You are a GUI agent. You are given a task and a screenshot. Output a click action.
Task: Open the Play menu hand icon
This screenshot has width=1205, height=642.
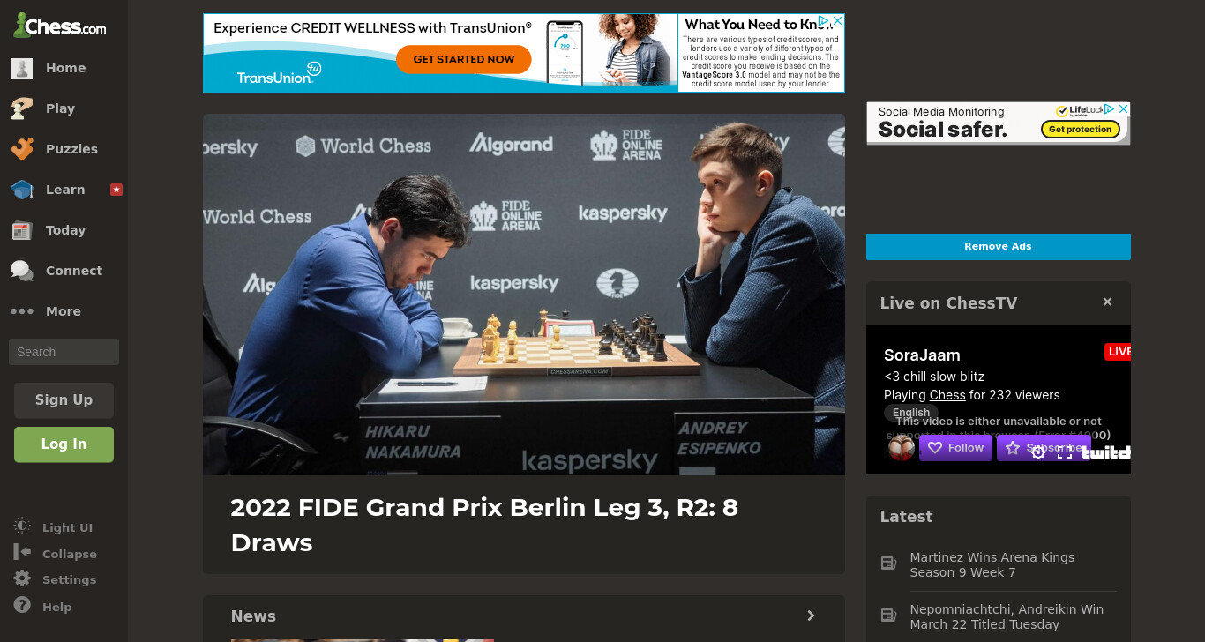pos(22,108)
